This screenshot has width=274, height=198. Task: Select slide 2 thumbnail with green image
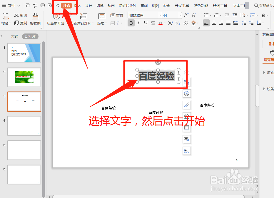point(24,77)
